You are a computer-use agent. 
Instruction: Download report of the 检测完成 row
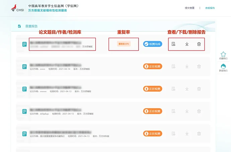[187, 44]
